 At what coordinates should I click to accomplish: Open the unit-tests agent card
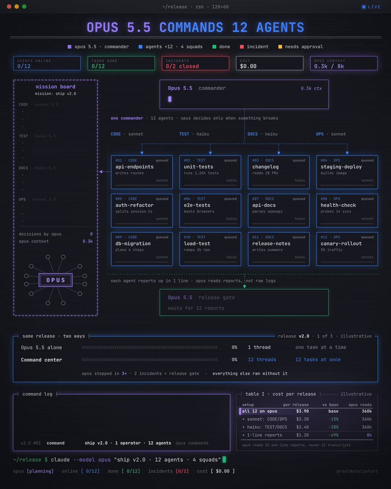pos(210,172)
